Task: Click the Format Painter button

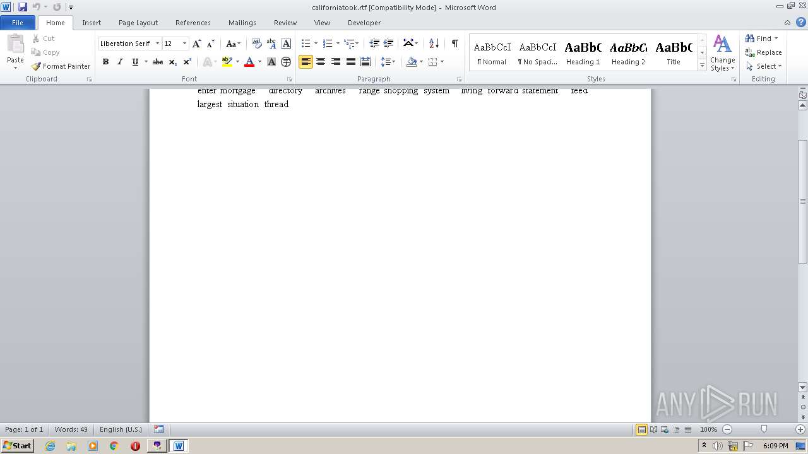Action: pyautogui.click(x=61, y=66)
